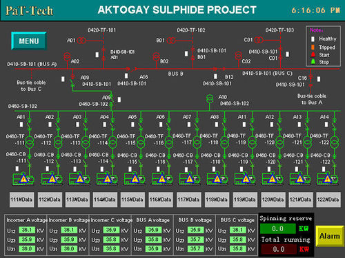Toggle the C16 breaker status indicator
This screenshot has width=345, height=258.
319,79
